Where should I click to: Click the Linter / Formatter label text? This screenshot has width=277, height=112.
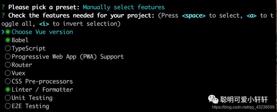(x=42, y=89)
